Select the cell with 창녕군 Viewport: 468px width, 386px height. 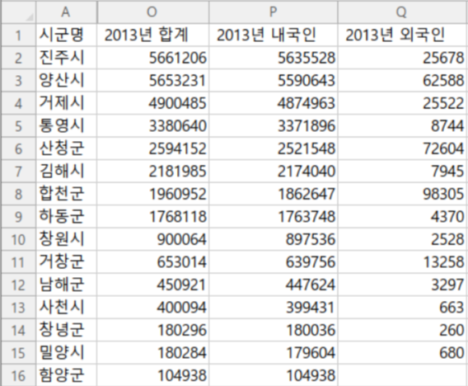(x=66, y=331)
